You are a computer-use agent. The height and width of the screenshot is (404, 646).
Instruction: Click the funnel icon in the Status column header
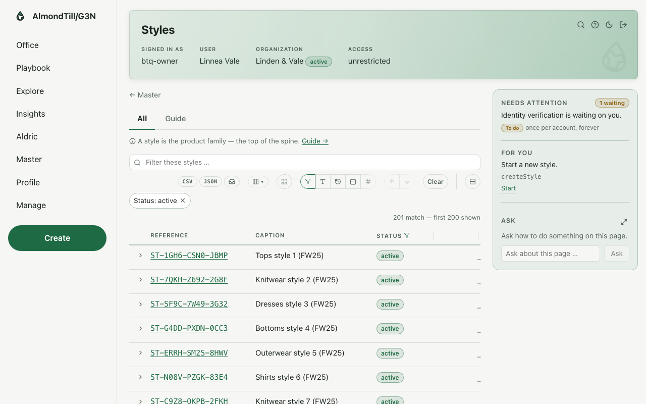point(407,235)
